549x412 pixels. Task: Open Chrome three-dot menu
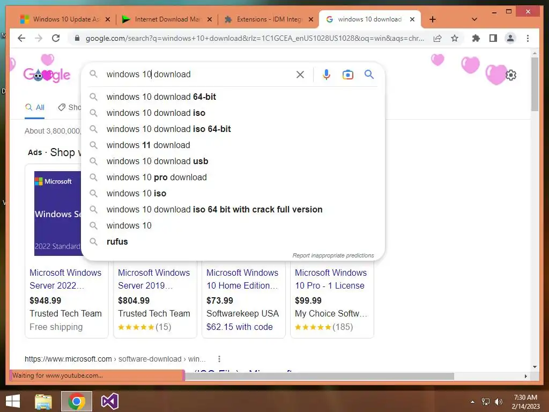point(528,38)
